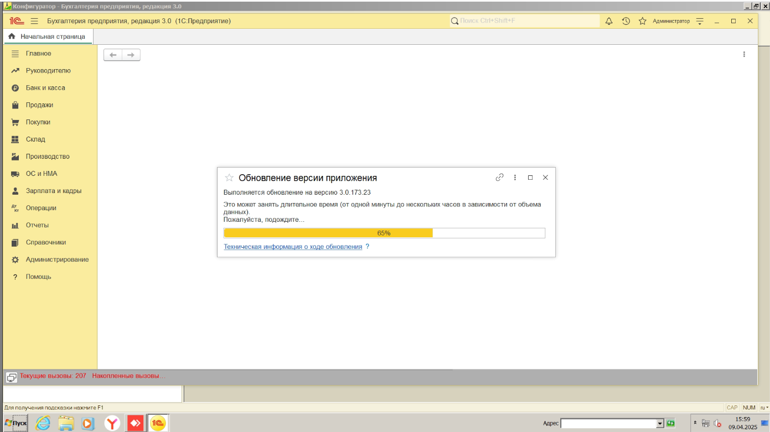Maximize the update dialog
This screenshot has width=770, height=432.
[530, 178]
